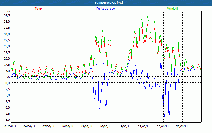Viewport: 212px width, 133px height.
Task: Click the 22/06/11 date label
Action: tap(144, 126)
